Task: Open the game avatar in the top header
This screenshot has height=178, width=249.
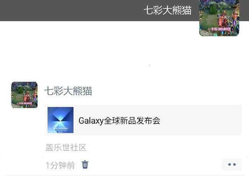Action: 219,18
